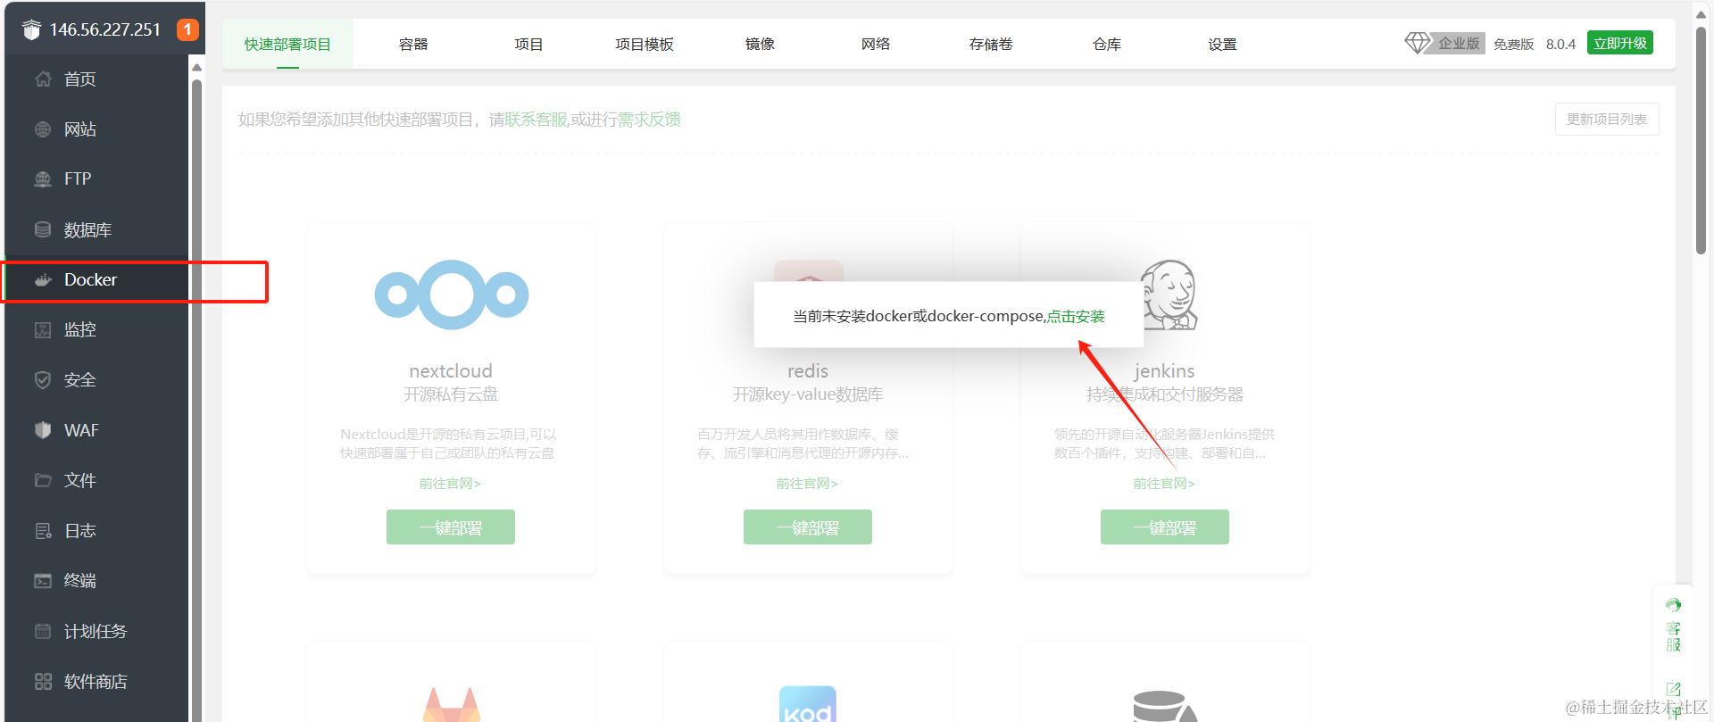The height and width of the screenshot is (722, 1714).
Task: Click 点击安装 link in popup
Action: click(x=1076, y=316)
